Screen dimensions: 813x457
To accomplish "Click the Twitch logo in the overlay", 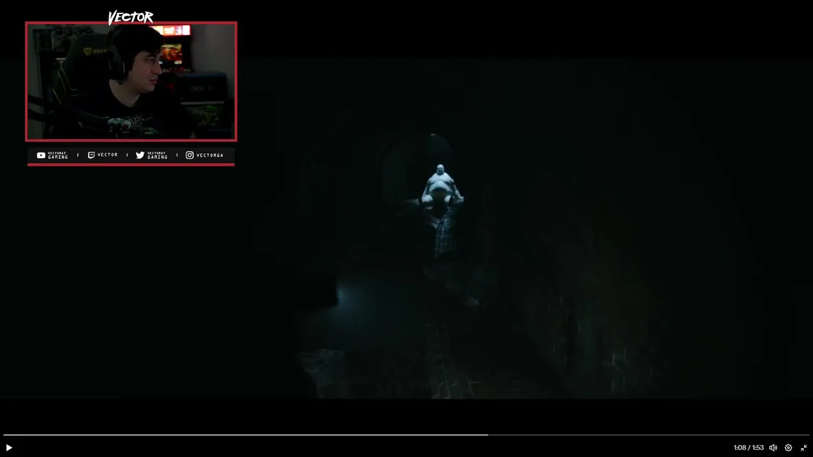I will (91, 155).
